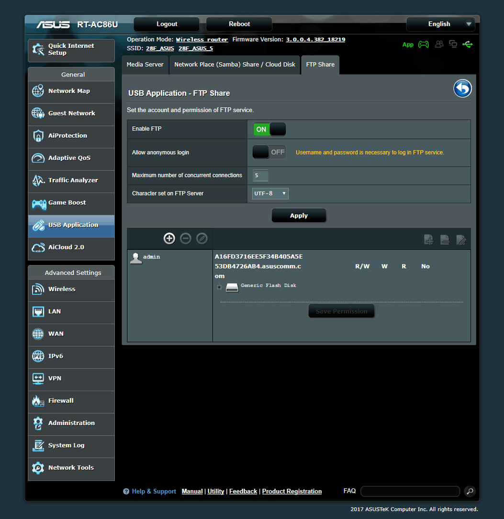Open AiCloud 2.0 page
This screenshot has width=504, height=519.
click(71, 248)
